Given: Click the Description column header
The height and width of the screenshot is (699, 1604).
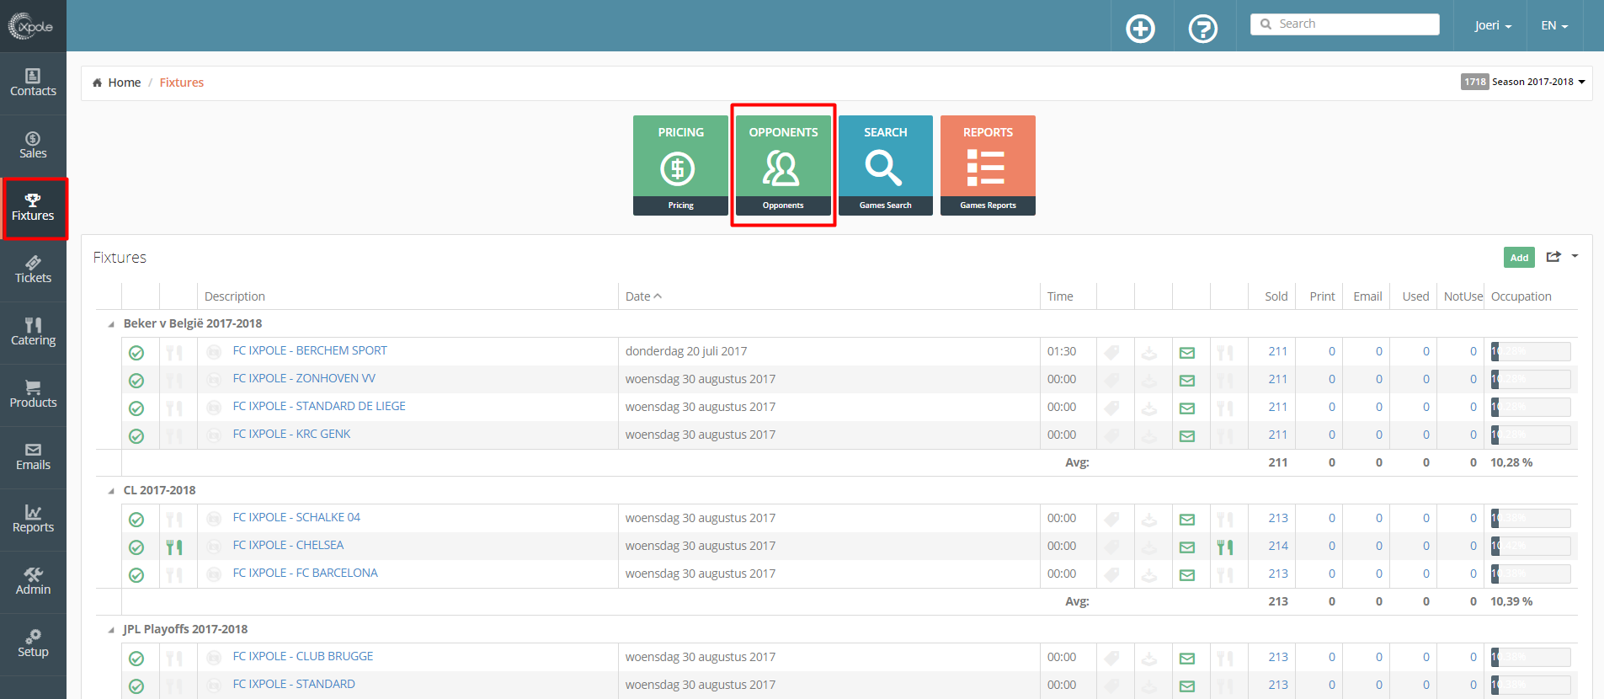Looking at the screenshot, I should pos(234,296).
